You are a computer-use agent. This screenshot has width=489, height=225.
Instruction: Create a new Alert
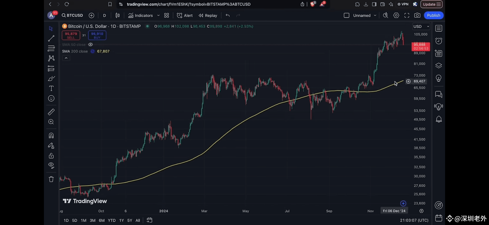[185, 15]
